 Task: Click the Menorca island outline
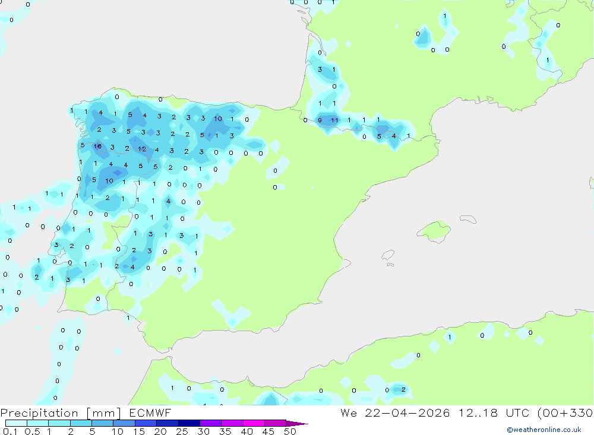tap(468, 219)
